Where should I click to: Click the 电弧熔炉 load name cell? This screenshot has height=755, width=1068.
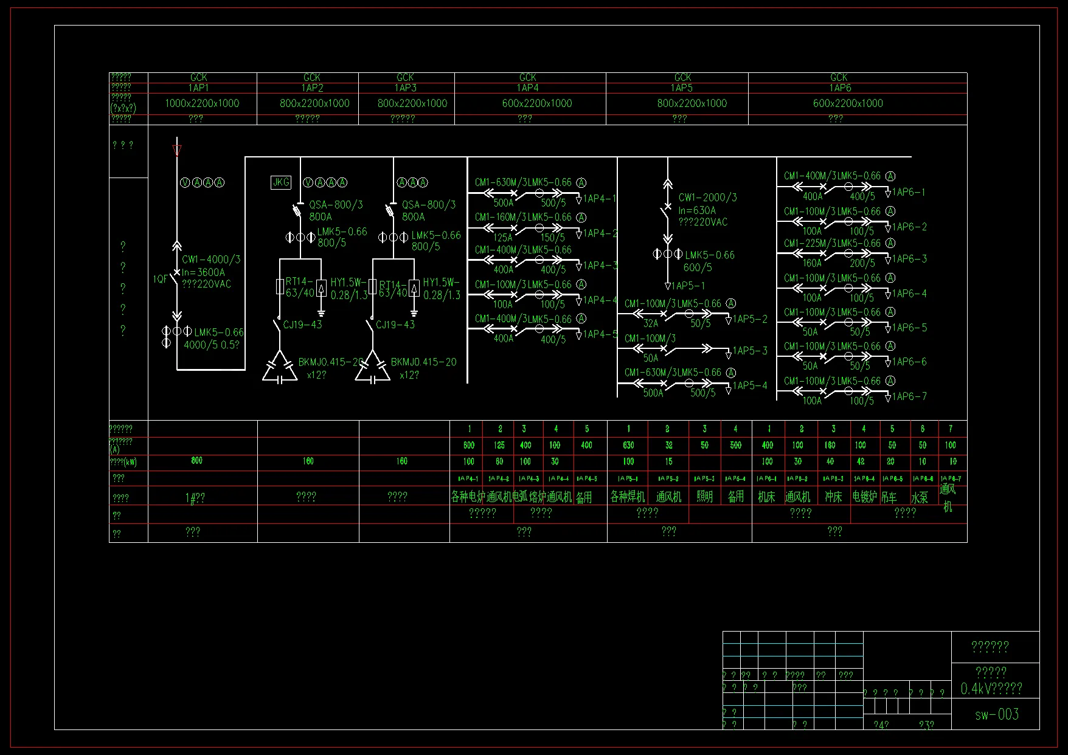point(530,497)
